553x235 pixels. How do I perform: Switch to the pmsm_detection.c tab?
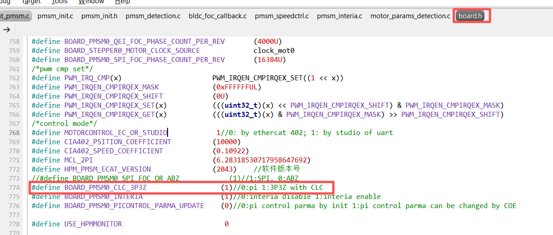(153, 16)
